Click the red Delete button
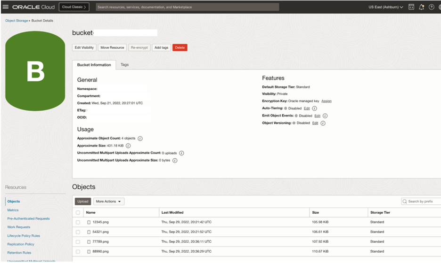The height and width of the screenshot is (263, 441). pos(180,47)
